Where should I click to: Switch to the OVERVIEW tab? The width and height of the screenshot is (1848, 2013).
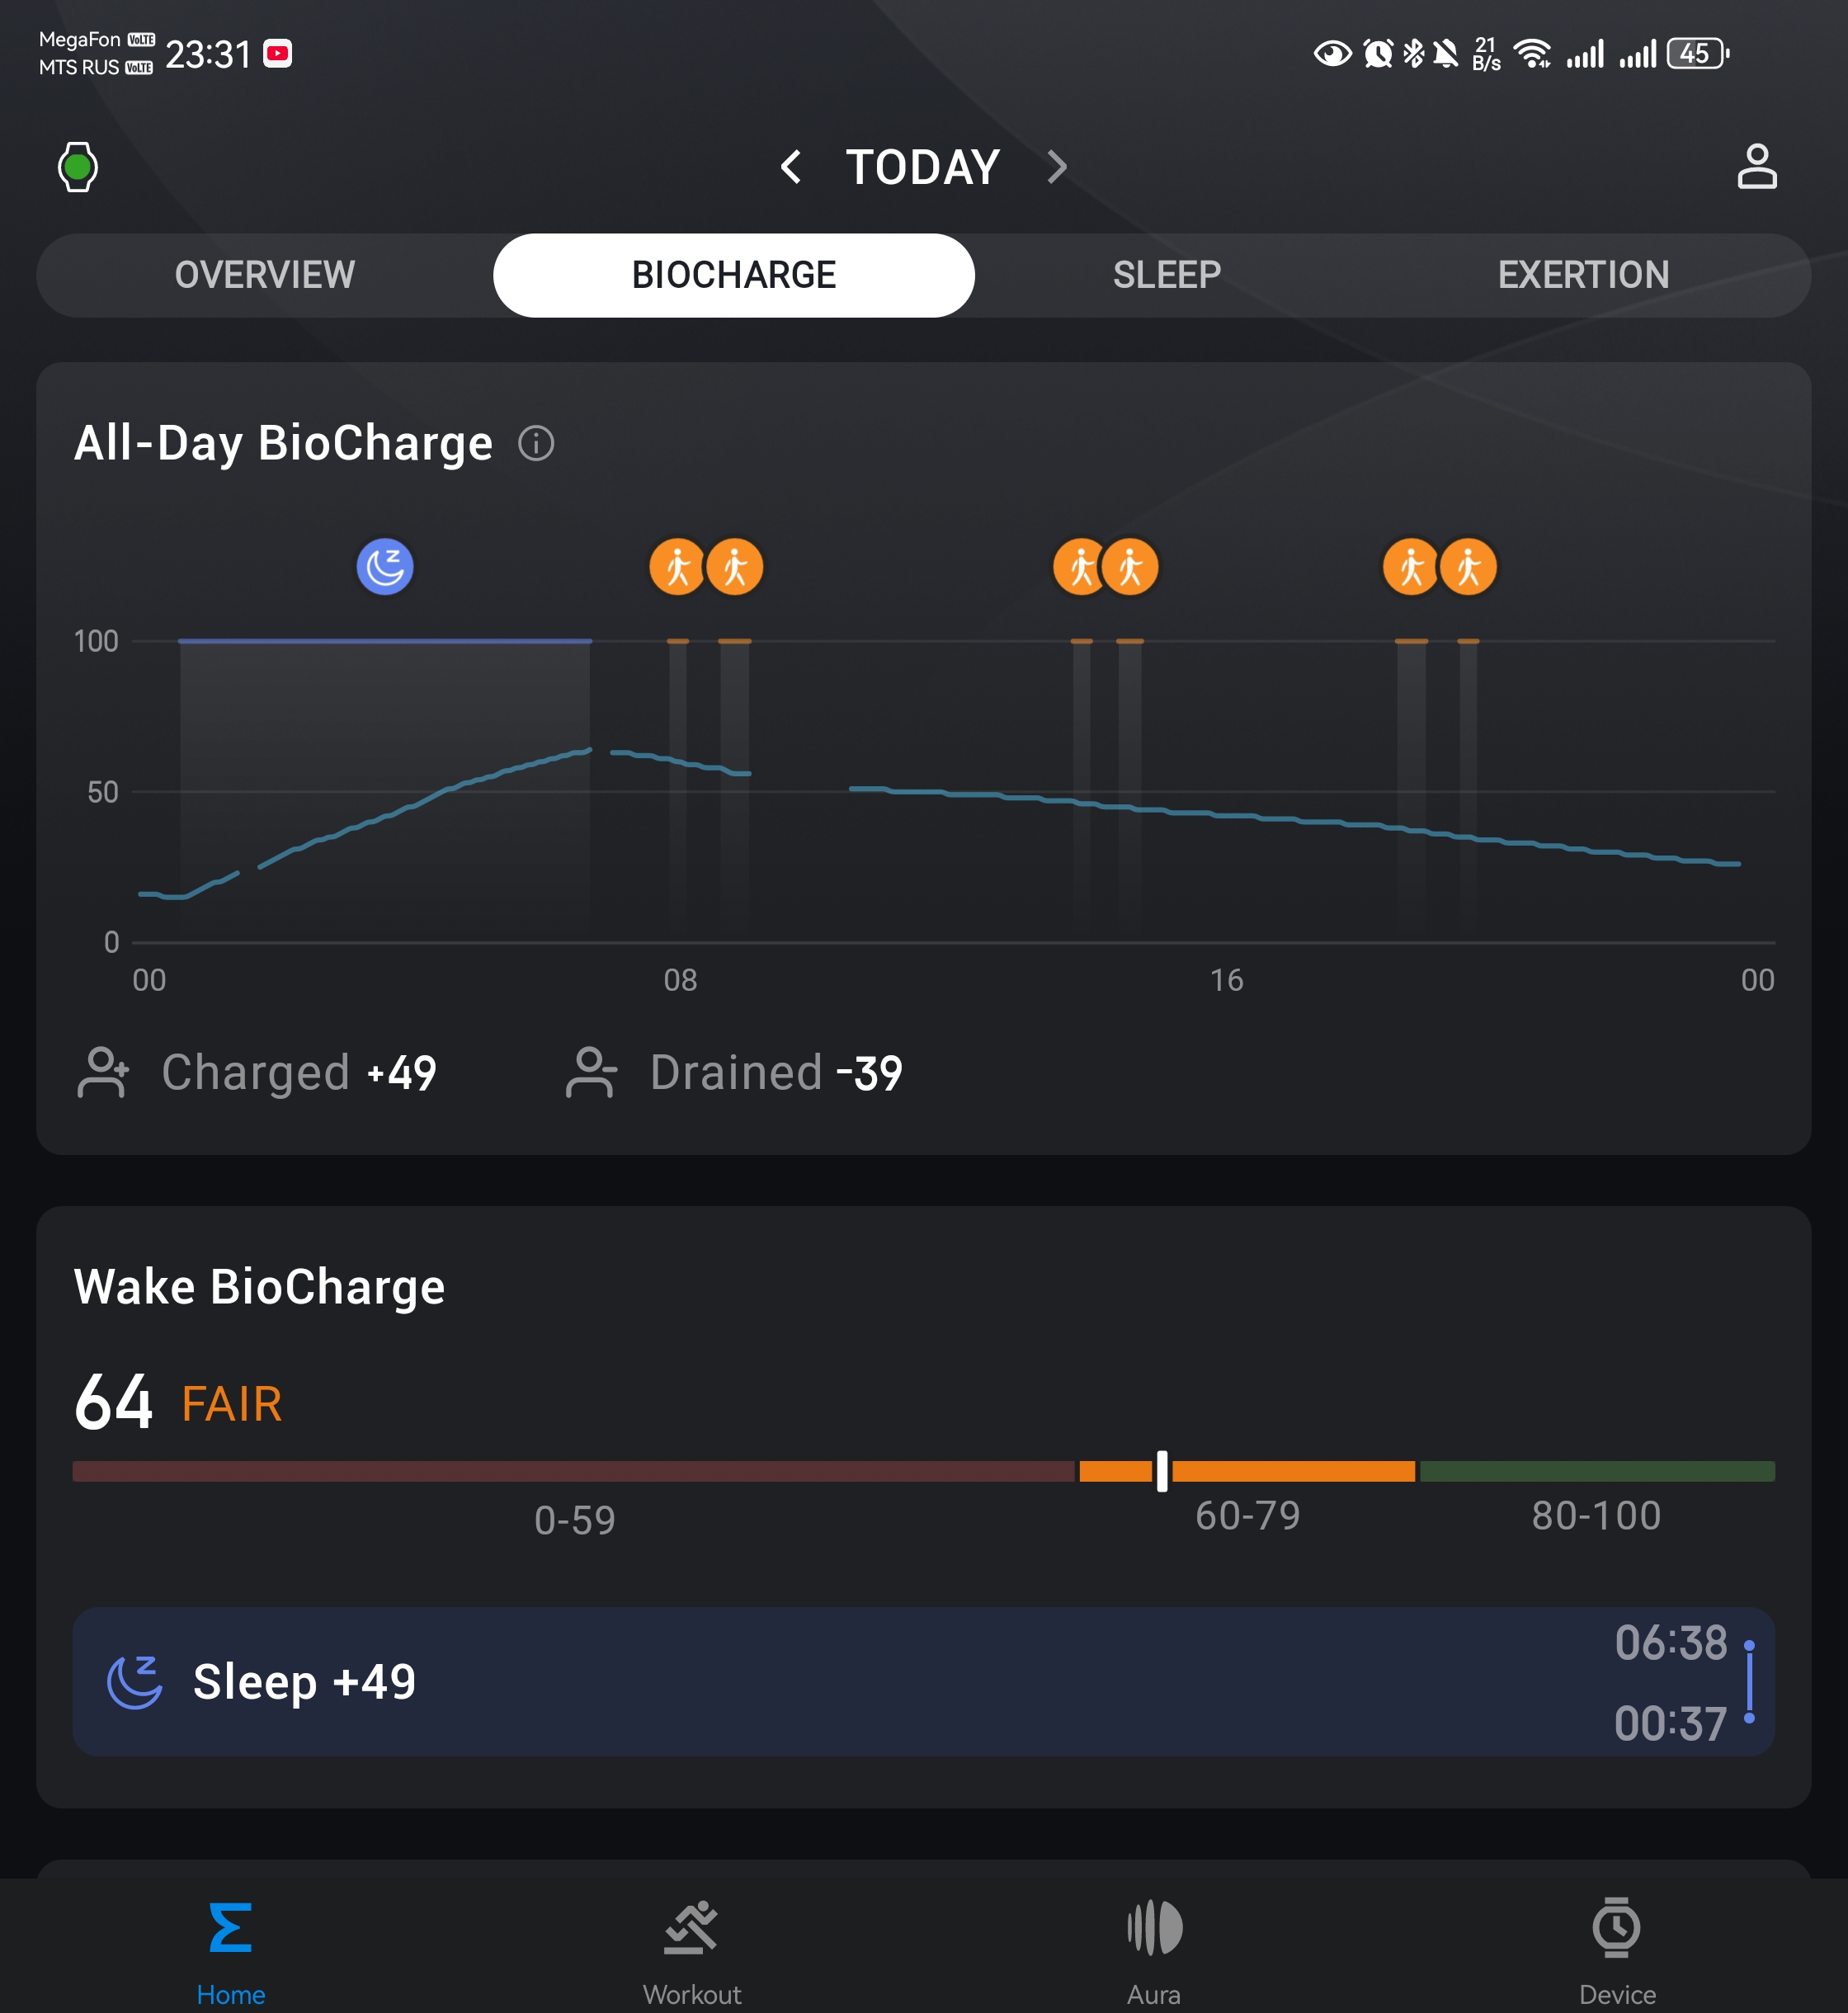[265, 275]
